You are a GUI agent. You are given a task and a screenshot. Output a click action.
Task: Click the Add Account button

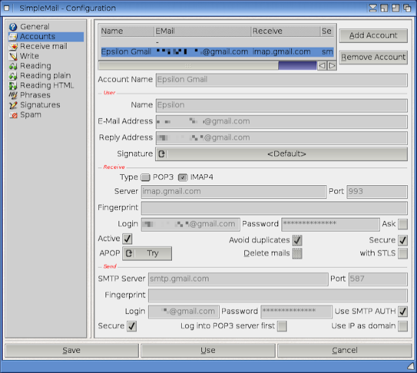point(373,36)
